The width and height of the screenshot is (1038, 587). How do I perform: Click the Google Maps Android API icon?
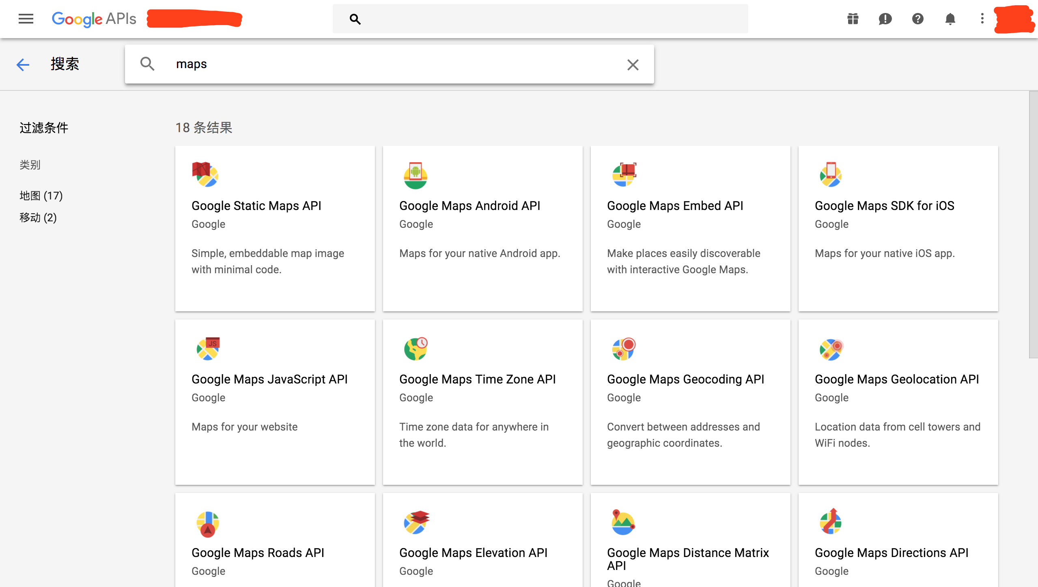(x=415, y=175)
